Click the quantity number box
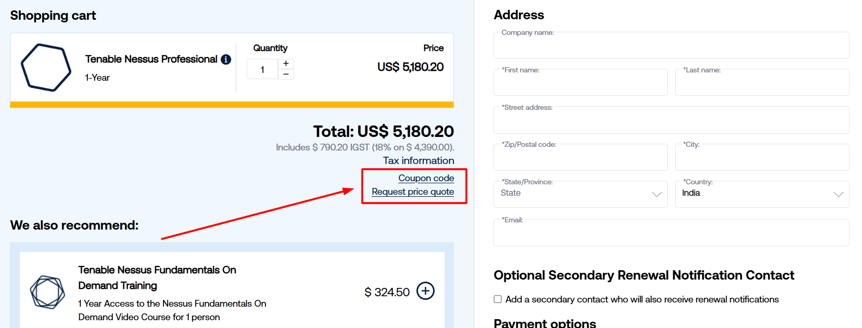 point(262,69)
